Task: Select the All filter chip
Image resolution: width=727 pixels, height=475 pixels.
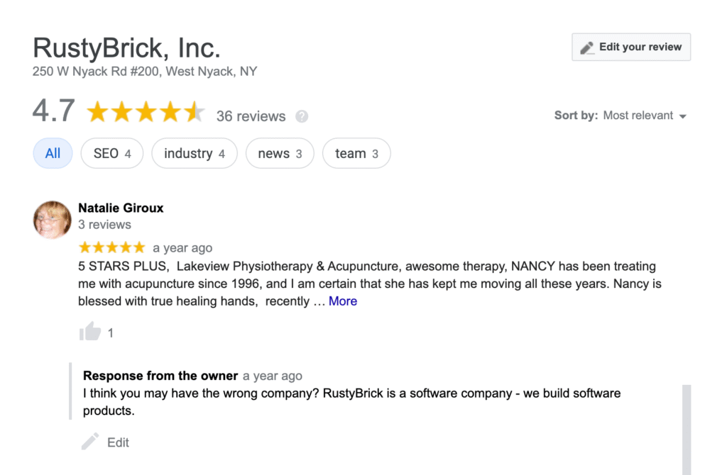Action: [x=53, y=154]
